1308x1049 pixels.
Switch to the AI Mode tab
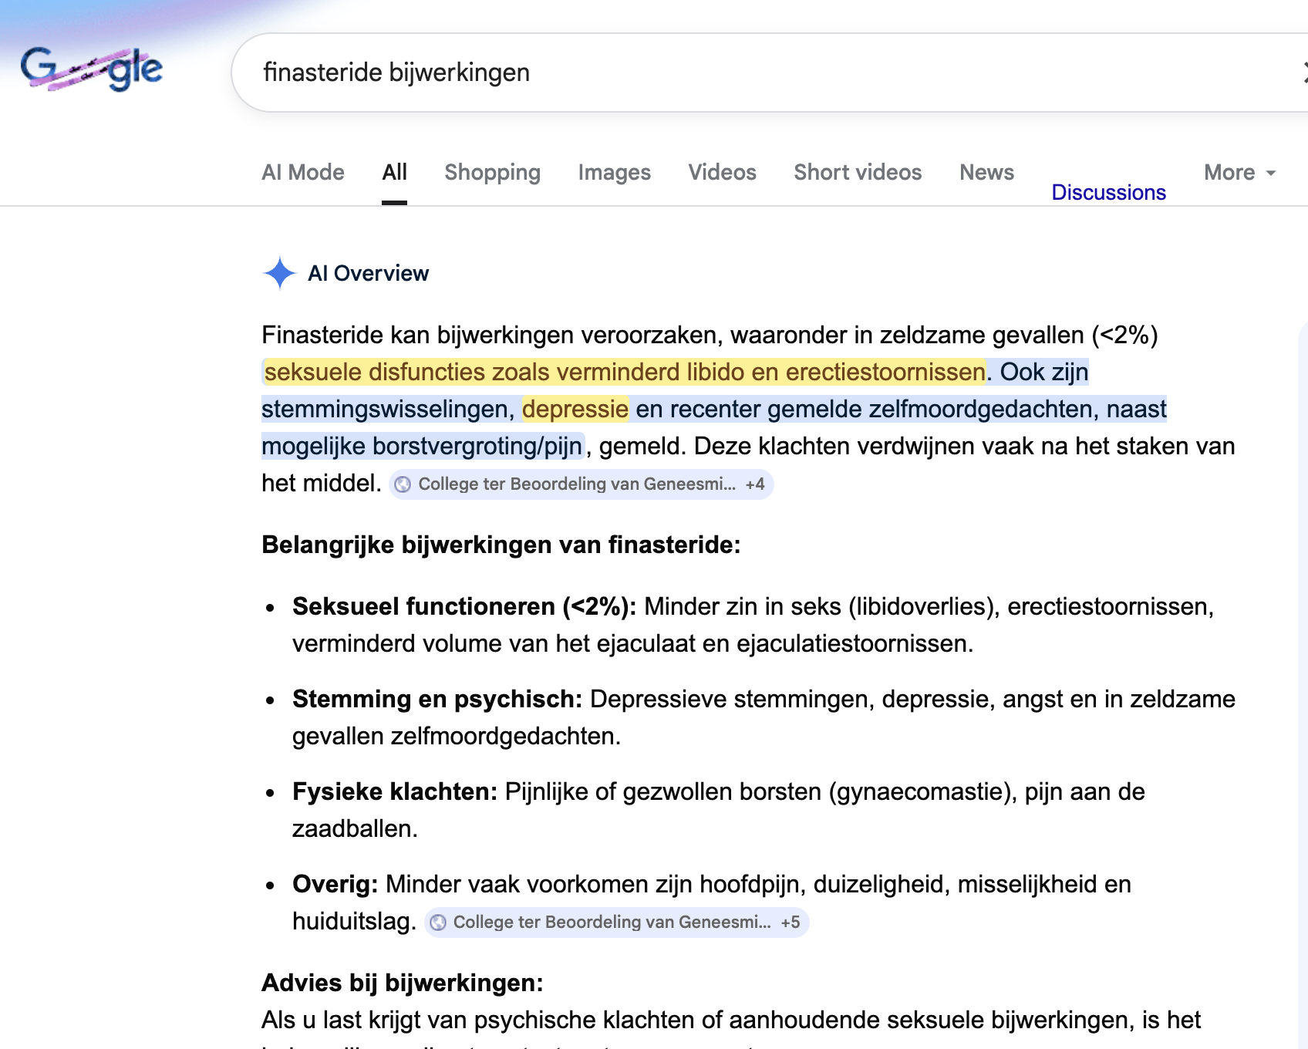[x=303, y=172]
